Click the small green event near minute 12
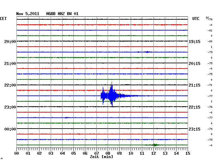The image size is (214, 162). [154, 145]
